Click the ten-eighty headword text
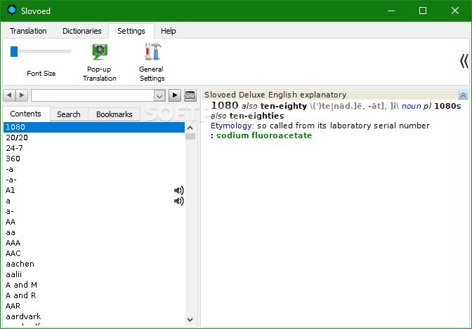The width and height of the screenshot is (472, 329). coord(284,106)
